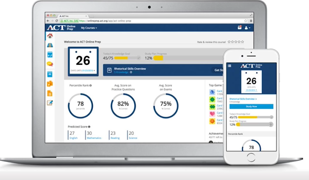Screen dimensions: 309x180
Task: Open the pencil-and-paper writing sidebar icon
Action: (x=50, y=103)
